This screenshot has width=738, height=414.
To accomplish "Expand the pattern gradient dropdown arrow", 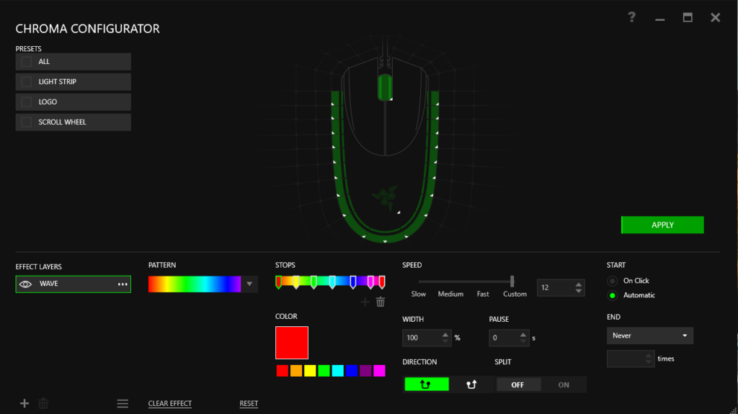I will click(249, 284).
